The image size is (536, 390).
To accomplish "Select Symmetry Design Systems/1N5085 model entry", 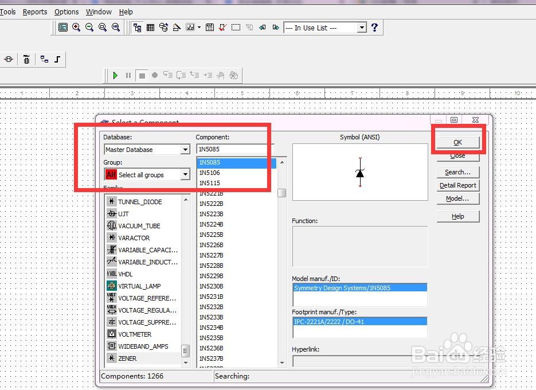I will click(359, 288).
